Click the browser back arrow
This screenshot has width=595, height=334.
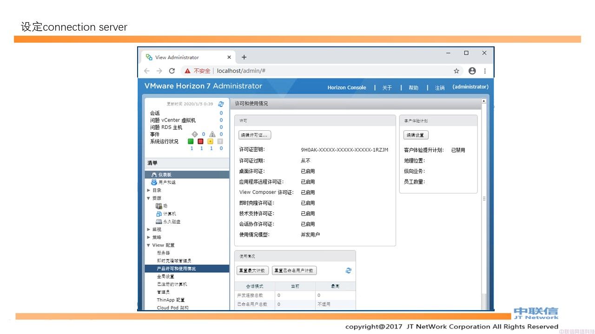pos(147,71)
